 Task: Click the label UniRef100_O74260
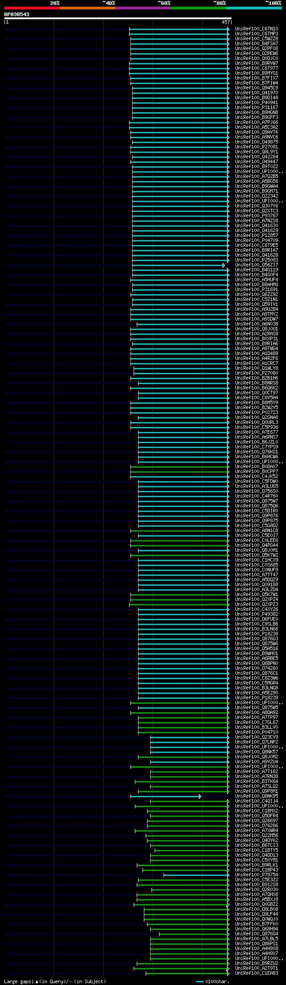[257, 668]
